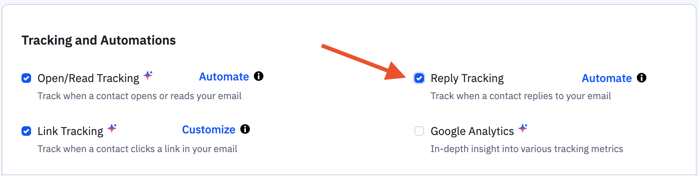Click the Open/Read Tracking label text

(88, 78)
